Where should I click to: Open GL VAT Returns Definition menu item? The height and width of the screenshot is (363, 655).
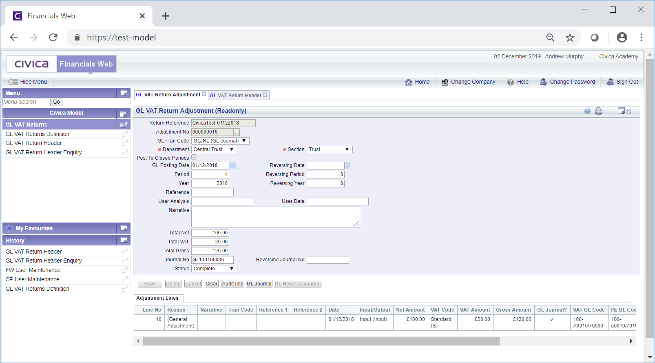(x=38, y=134)
